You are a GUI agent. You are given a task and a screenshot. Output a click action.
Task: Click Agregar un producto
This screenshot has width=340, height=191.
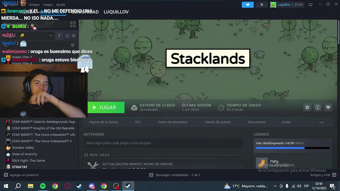coord(22,175)
